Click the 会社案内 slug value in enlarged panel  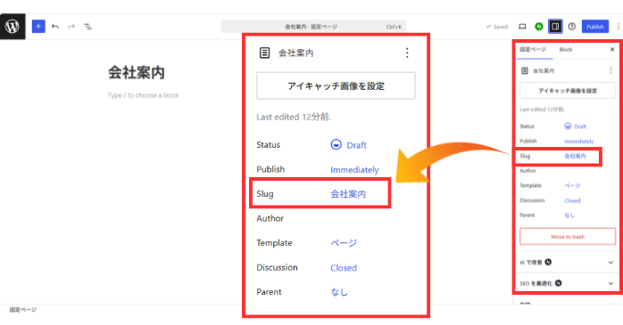[x=348, y=194]
